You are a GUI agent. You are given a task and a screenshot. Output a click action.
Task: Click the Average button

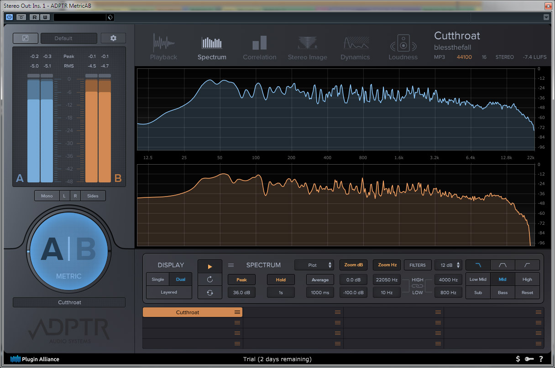[x=320, y=280]
